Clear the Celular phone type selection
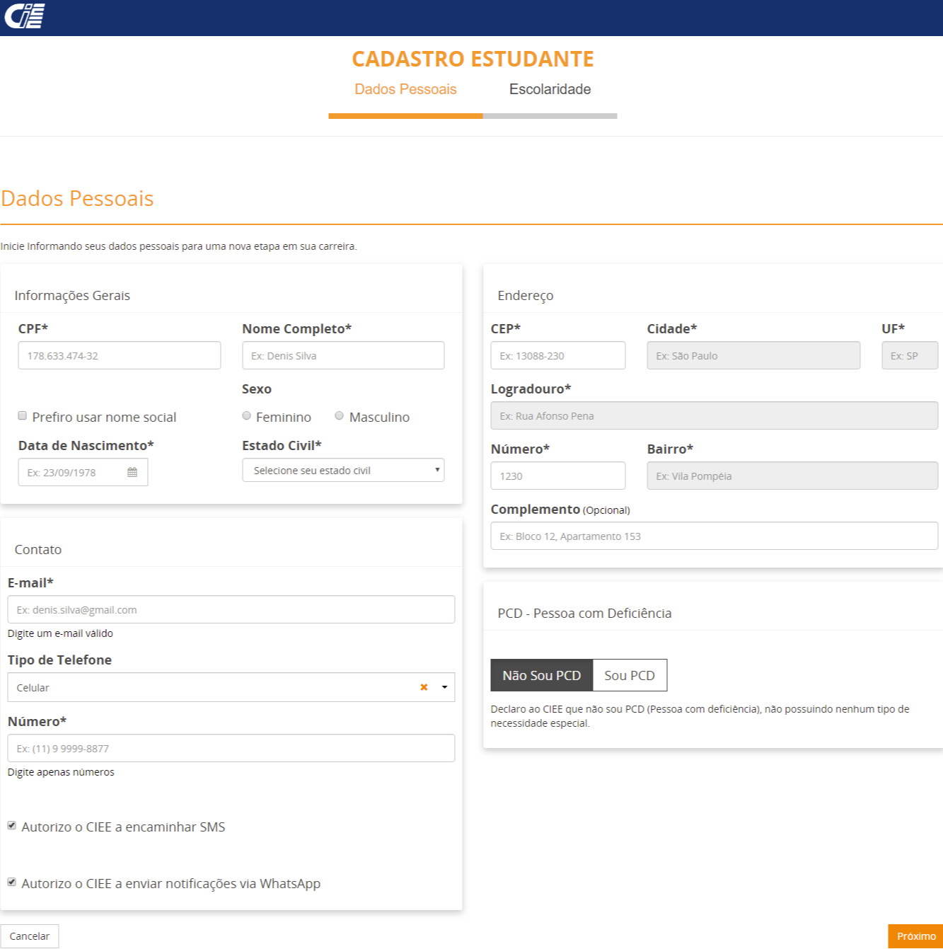The image size is (943, 949). [x=424, y=687]
